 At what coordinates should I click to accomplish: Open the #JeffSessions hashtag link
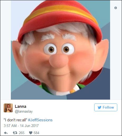tap(40, 120)
